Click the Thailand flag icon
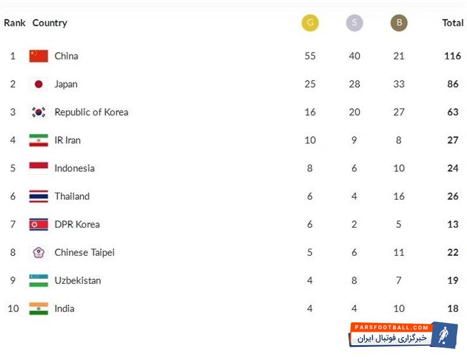The width and height of the screenshot is (467, 358). pyautogui.click(x=39, y=196)
